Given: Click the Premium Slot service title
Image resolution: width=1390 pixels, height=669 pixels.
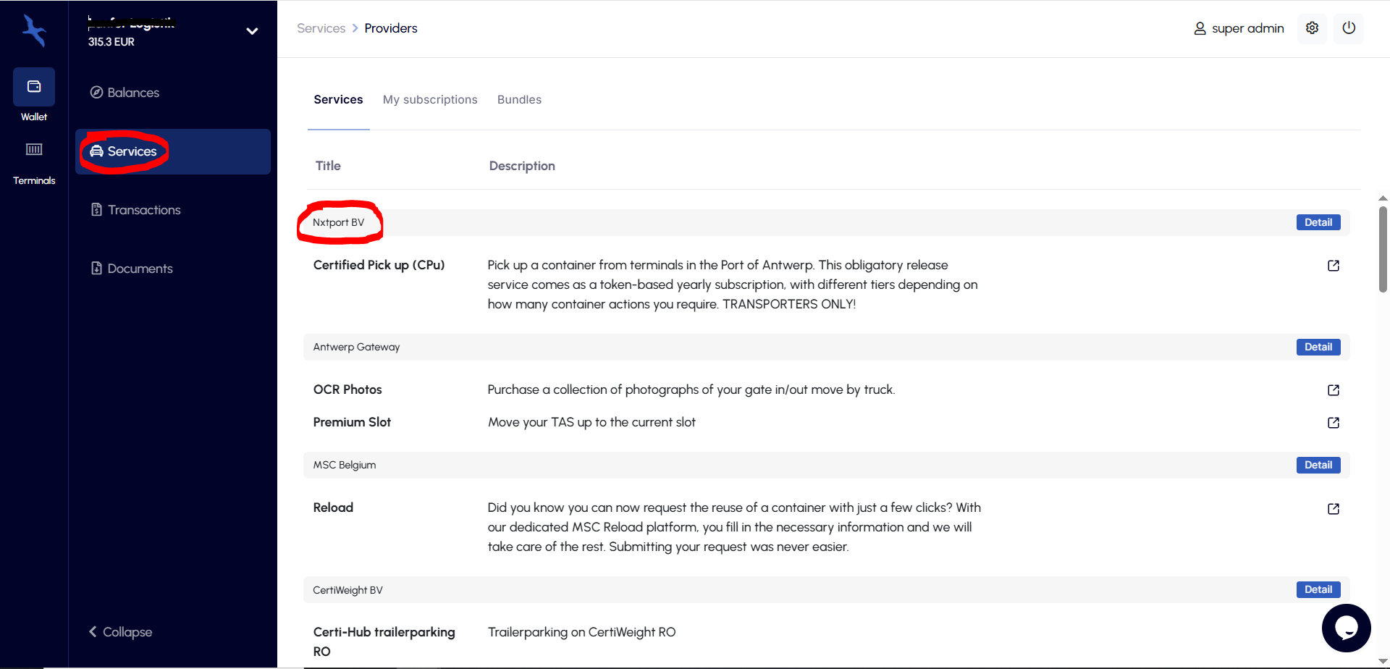Looking at the screenshot, I should tap(352, 422).
